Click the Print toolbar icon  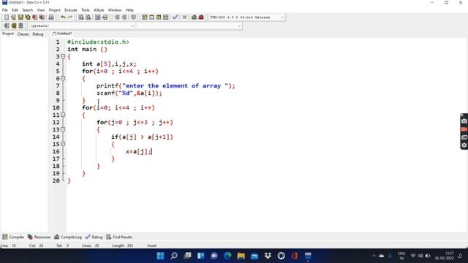click(51, 18)
